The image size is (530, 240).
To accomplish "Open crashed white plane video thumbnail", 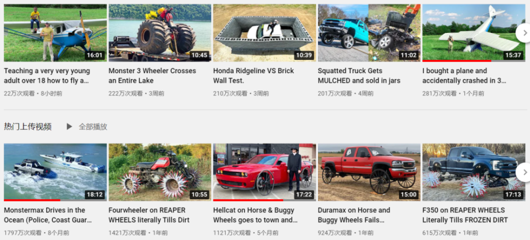I will (474, 33).
